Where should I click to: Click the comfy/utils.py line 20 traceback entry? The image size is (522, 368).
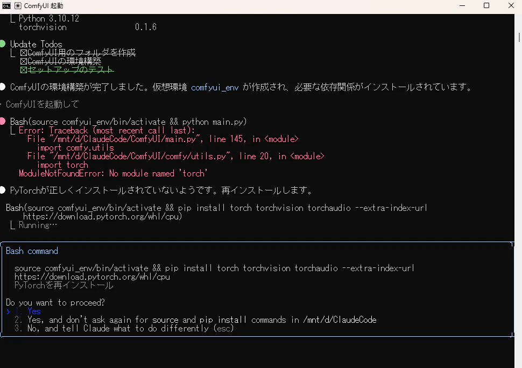click(x=176, y=156)
